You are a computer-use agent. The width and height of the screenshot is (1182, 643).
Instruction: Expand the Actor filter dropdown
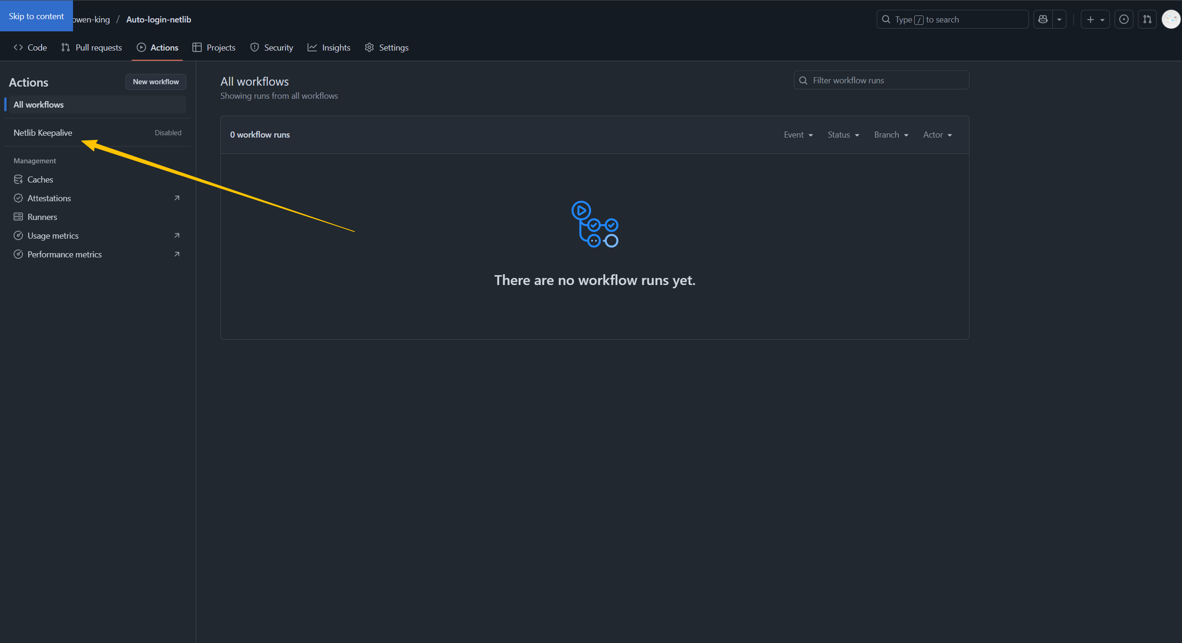pos(937,135)
